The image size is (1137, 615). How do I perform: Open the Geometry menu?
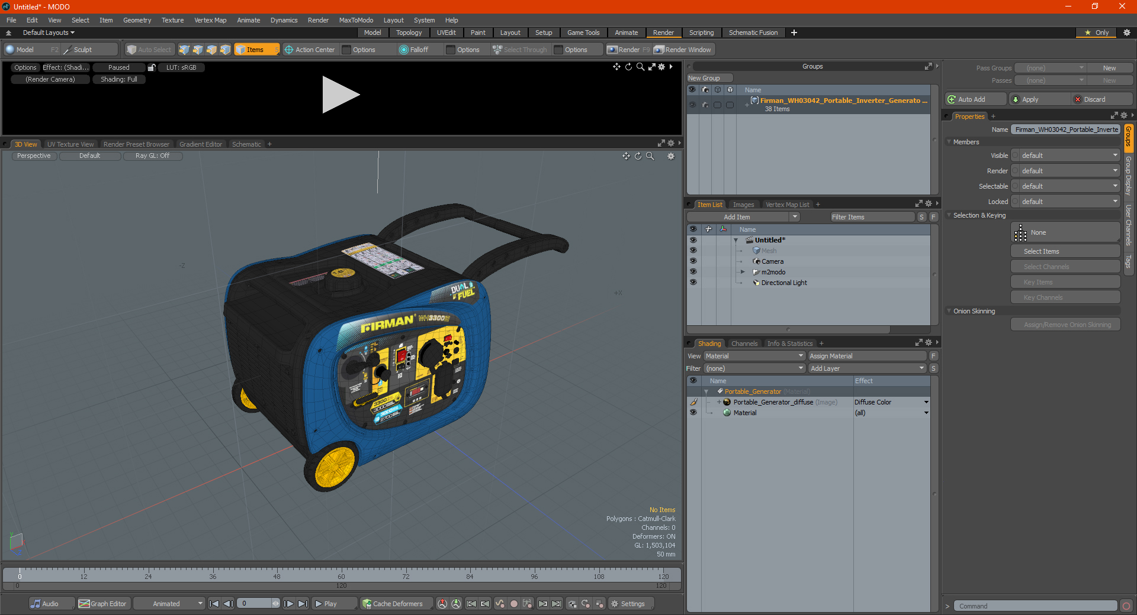(x=137, y=20)
